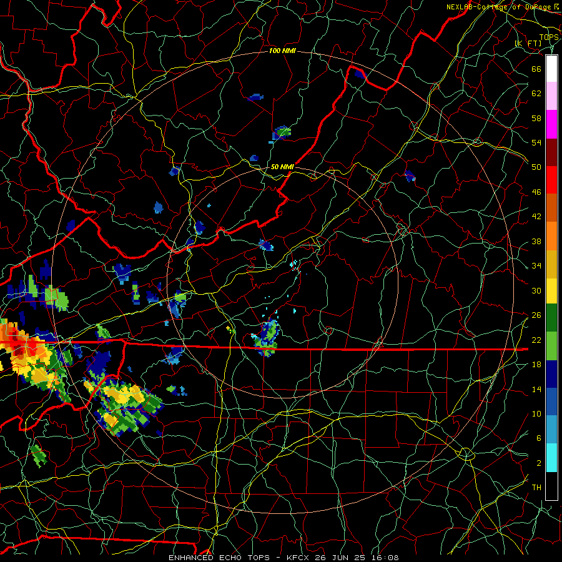The width and height of the screenshot is (562, 562).
Task: Click the legend value '18'
Action: click(x=536, y=365)
